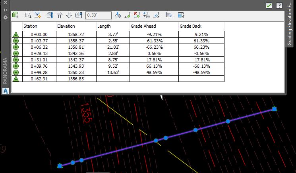Click the Show Grade Breaks Only icon

point(169,15)
